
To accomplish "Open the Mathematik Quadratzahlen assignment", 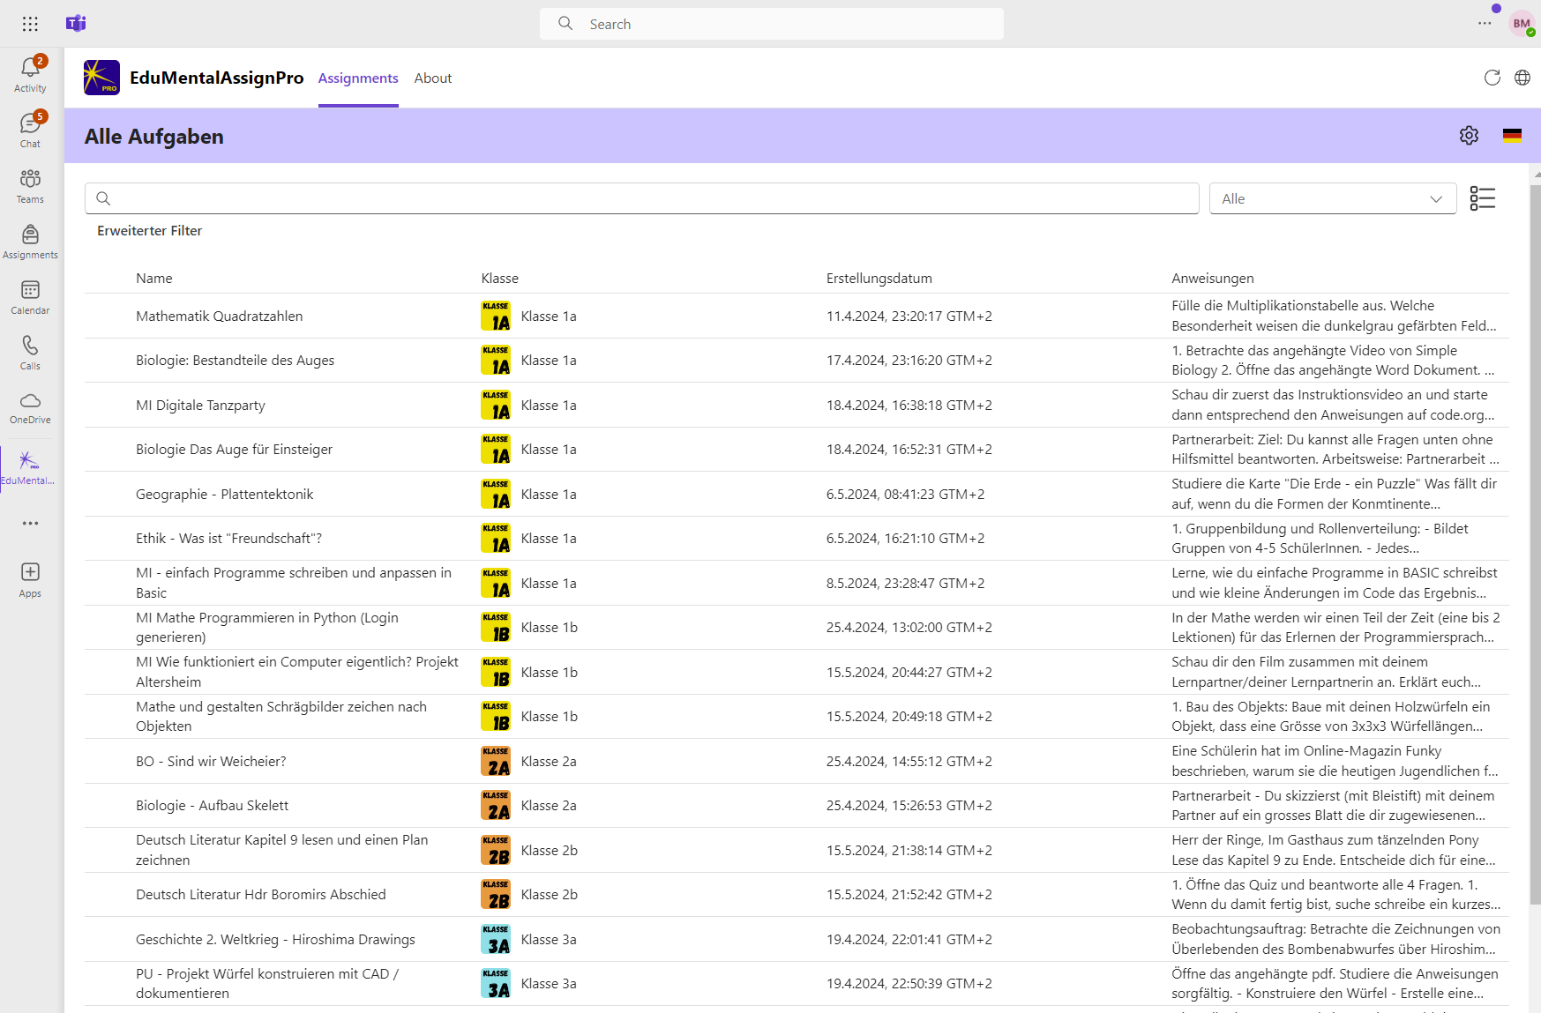I will tap(219, 316).
